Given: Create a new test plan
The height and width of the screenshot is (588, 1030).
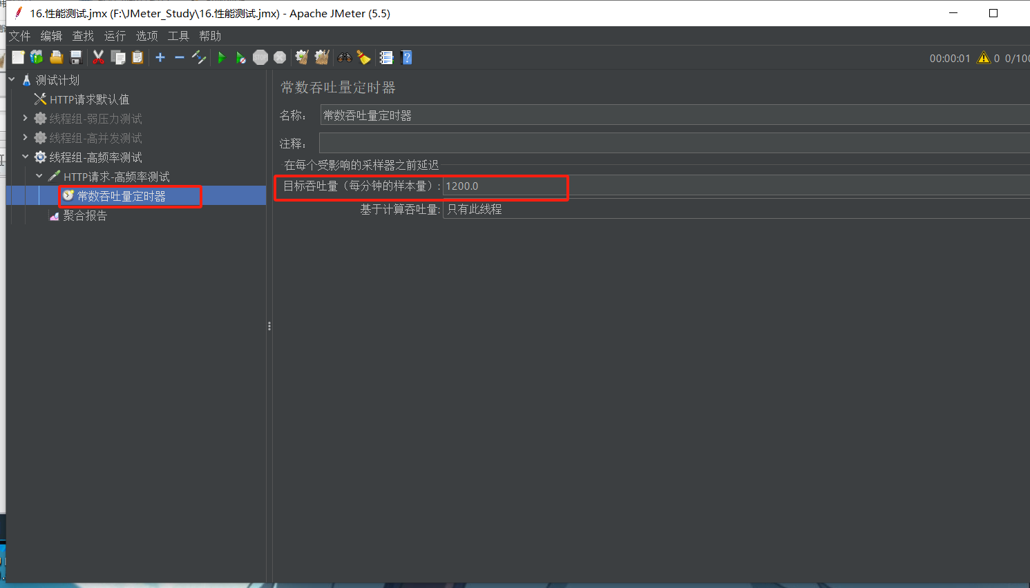Looking at the screenshot, I should (18, 57).
